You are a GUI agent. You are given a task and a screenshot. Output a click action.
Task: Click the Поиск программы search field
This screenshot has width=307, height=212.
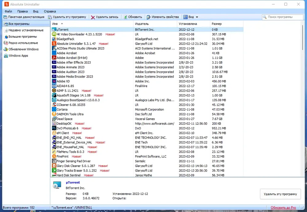[x=282, y=17]
